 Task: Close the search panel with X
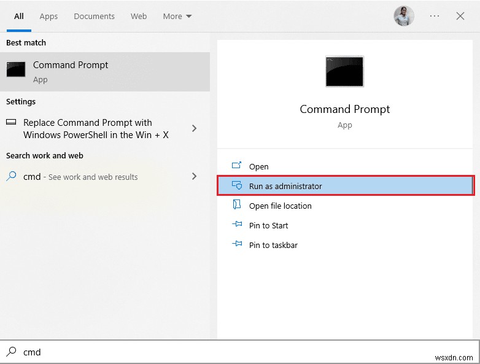point(460,17)
